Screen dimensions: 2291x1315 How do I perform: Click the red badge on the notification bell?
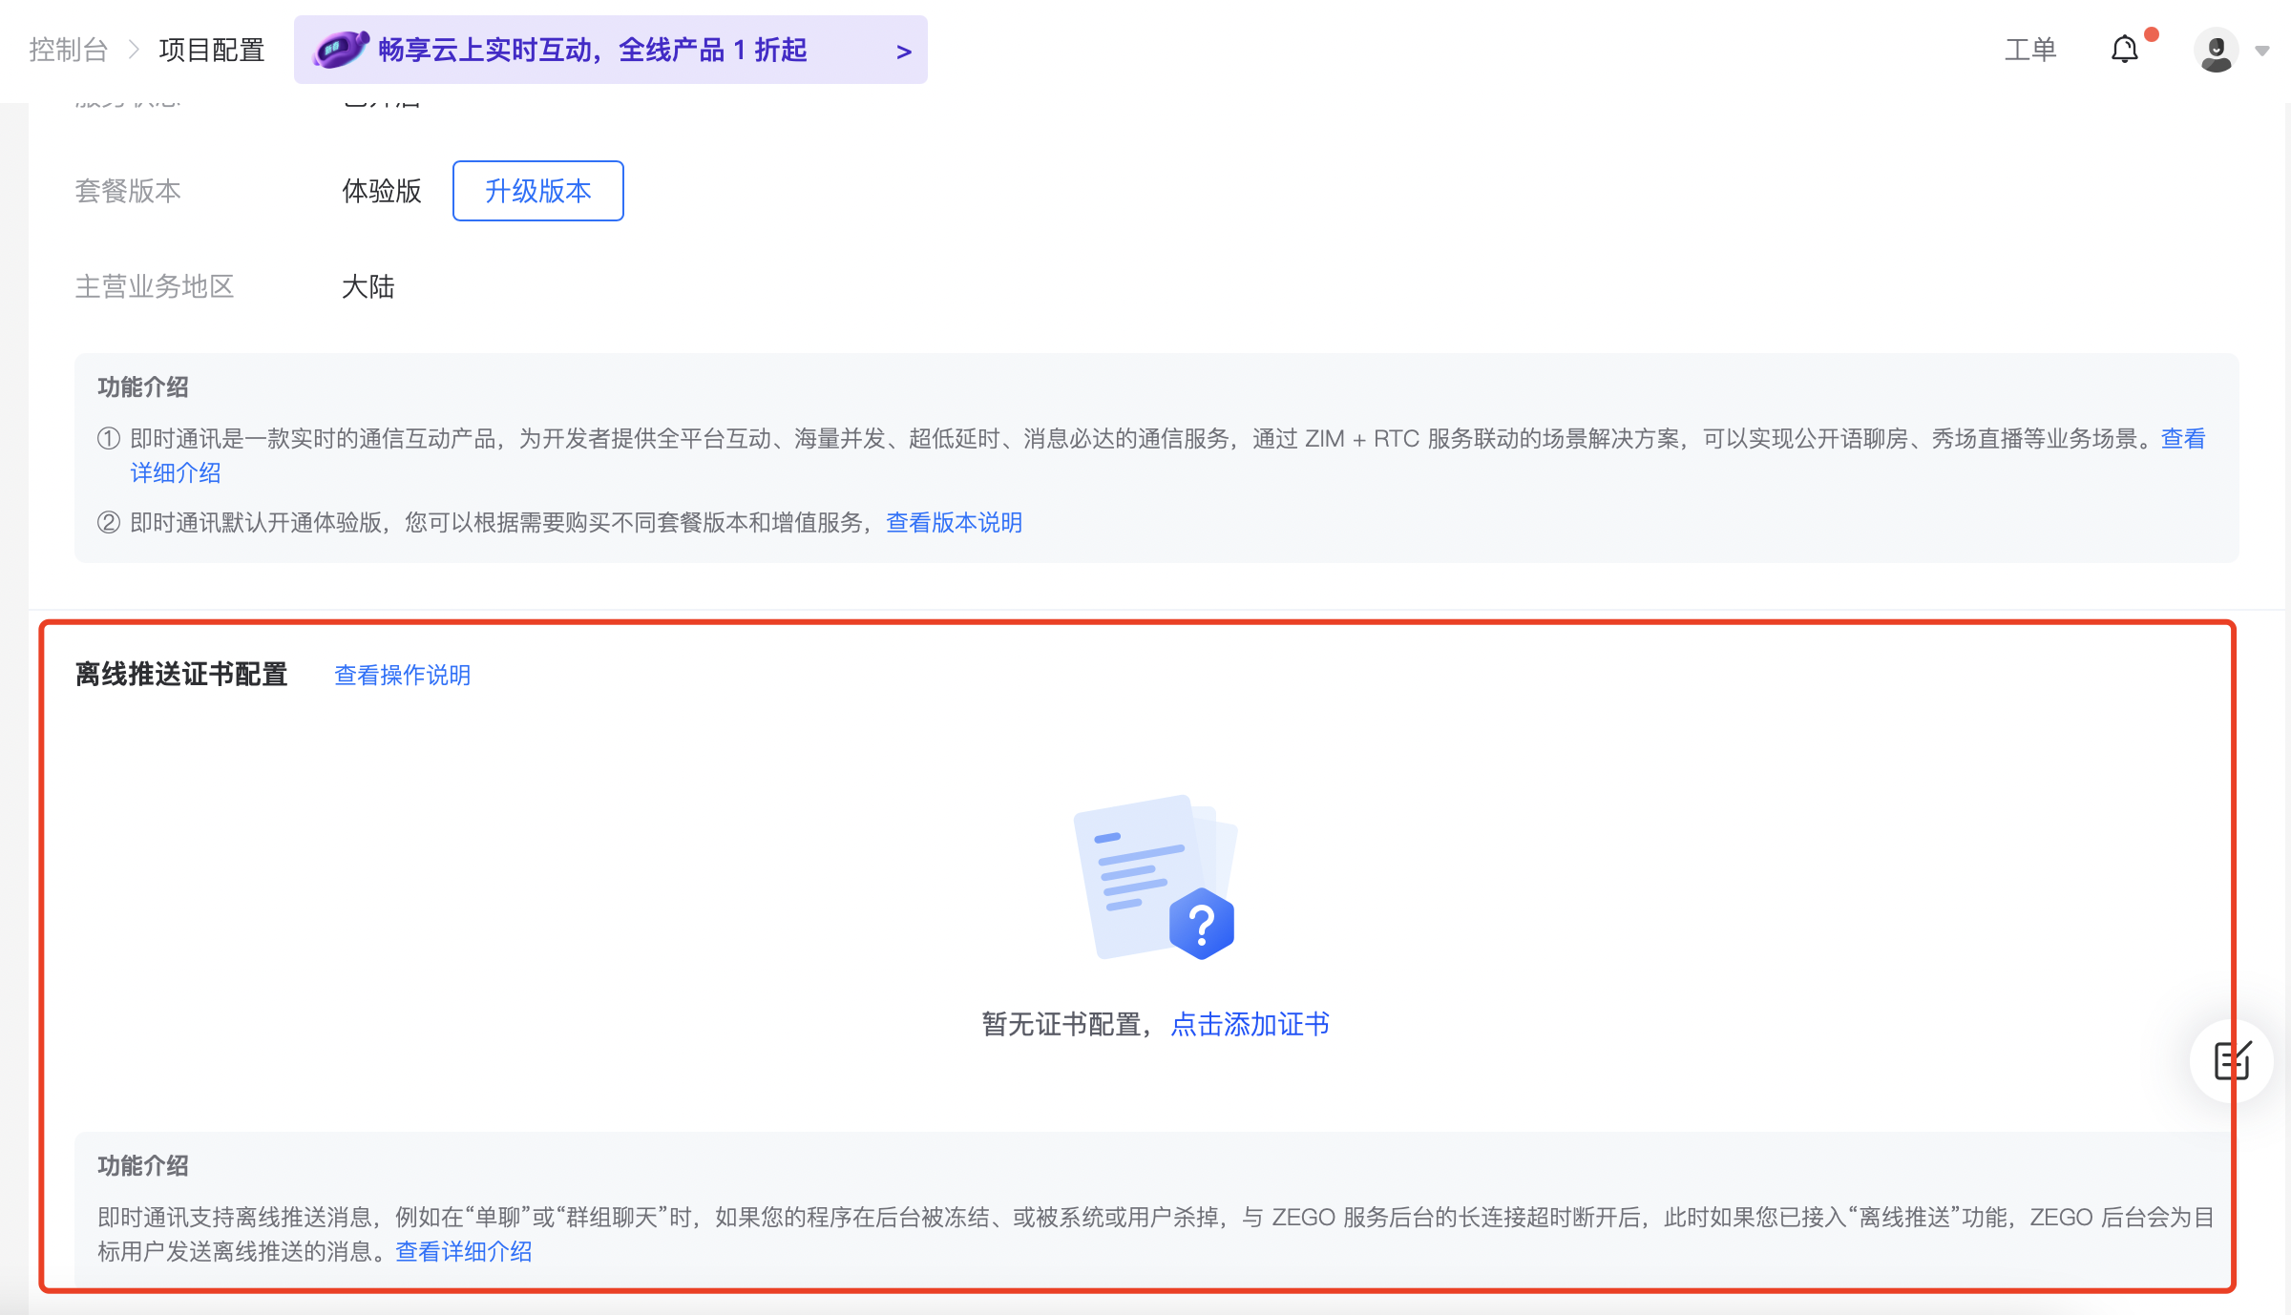(x=2150, y=33)
